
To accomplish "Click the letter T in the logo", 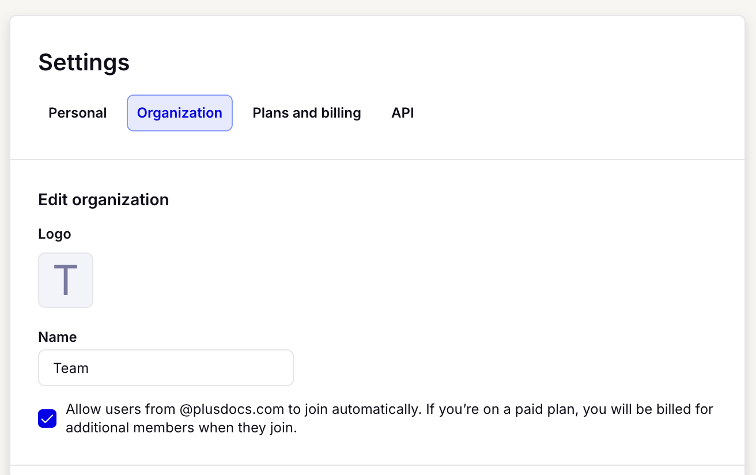I will (65, 281).
